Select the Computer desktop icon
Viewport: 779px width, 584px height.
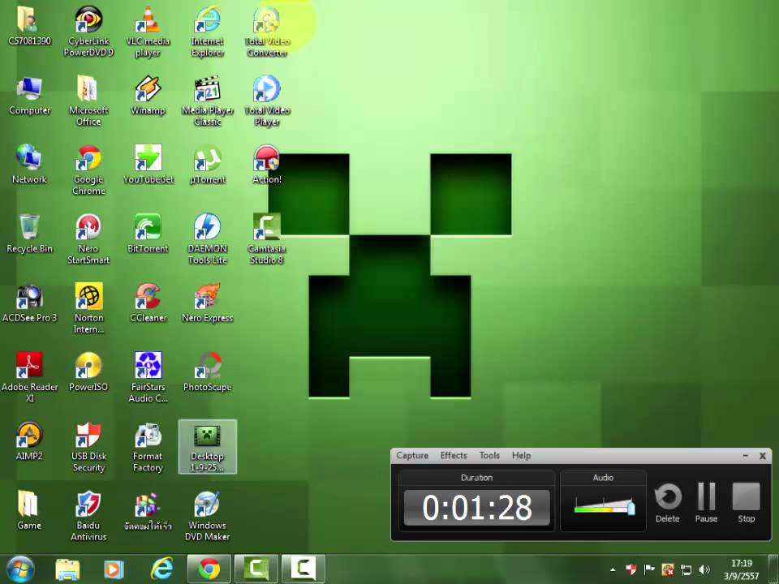[29, 96]
